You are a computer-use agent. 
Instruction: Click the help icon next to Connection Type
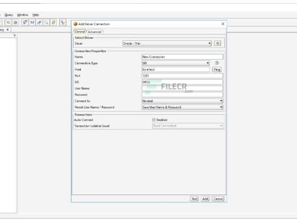(217, 63)
